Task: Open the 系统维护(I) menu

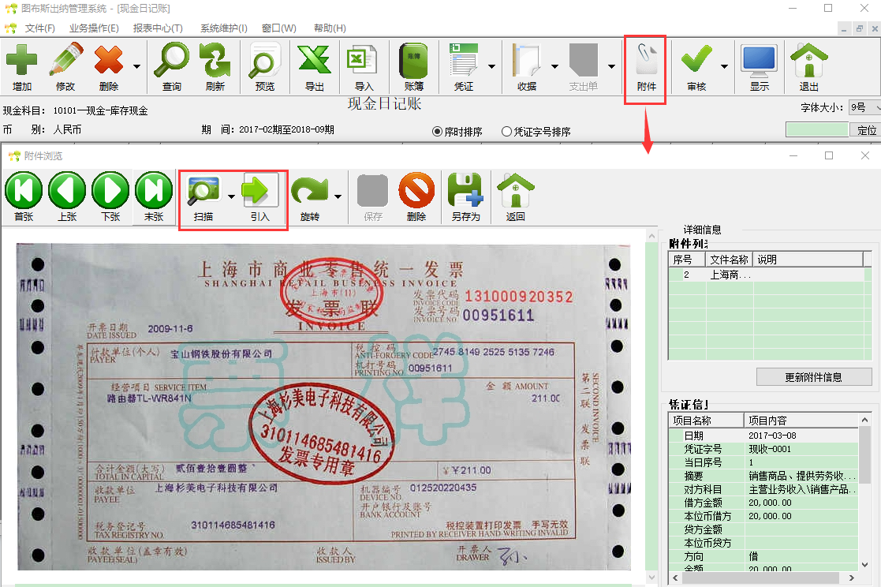Action: coord(224,28)
